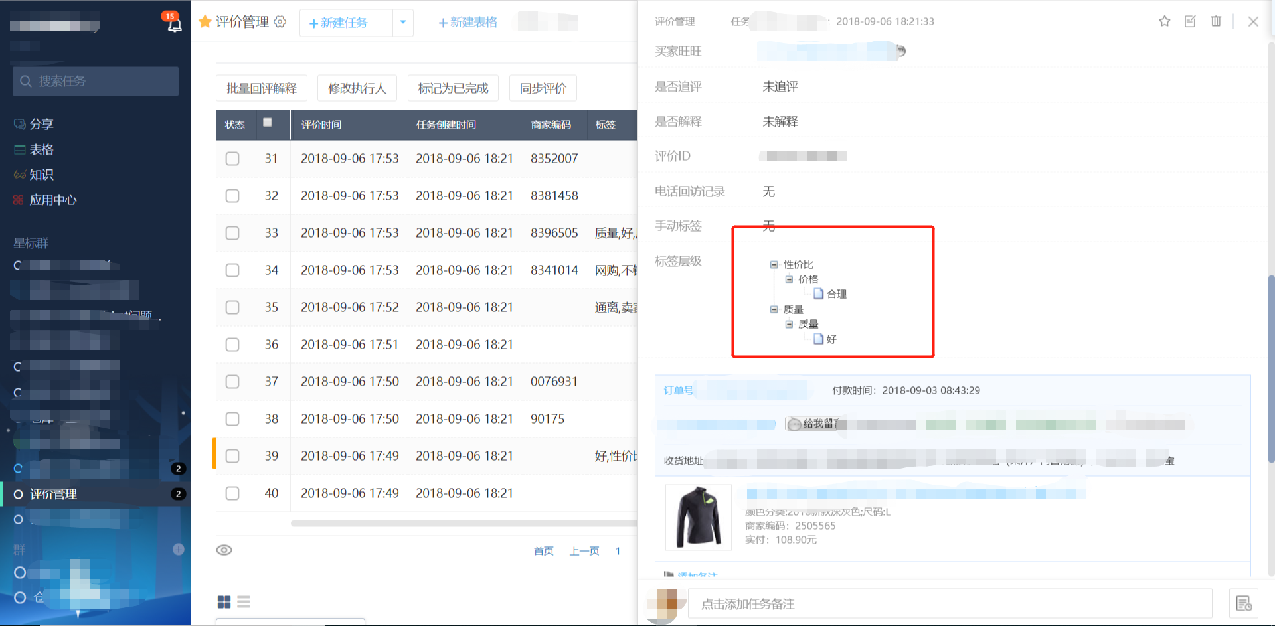Click the 点击添加任务备注 input field
Screen dimensions: 1275x626
pos(950,604)
